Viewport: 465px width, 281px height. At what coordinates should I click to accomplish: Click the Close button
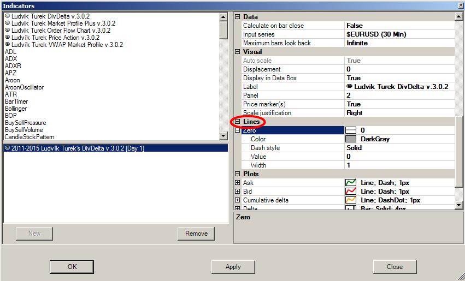click(x=395, y=267)
